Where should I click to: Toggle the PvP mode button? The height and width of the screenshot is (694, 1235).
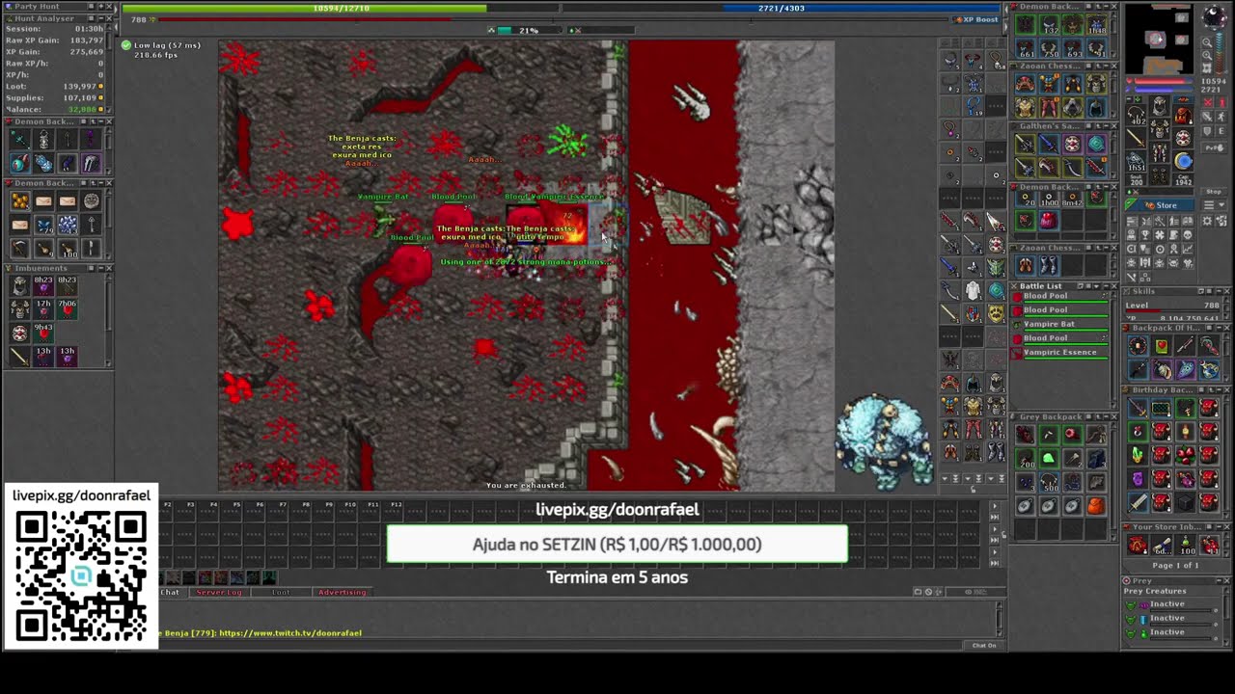1214,147
